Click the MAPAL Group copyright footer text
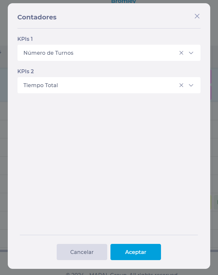 click(121, 273)
